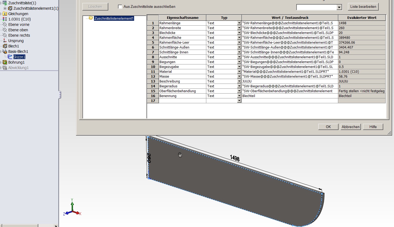Click the Wert / Textausdruck column header

[290, 18]
